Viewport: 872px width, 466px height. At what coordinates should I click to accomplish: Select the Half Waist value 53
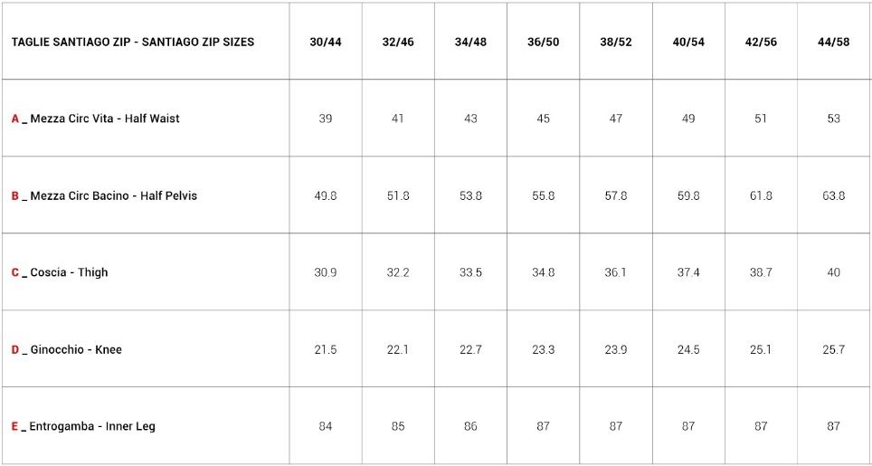pyautogui.click(x=833, y=119)
